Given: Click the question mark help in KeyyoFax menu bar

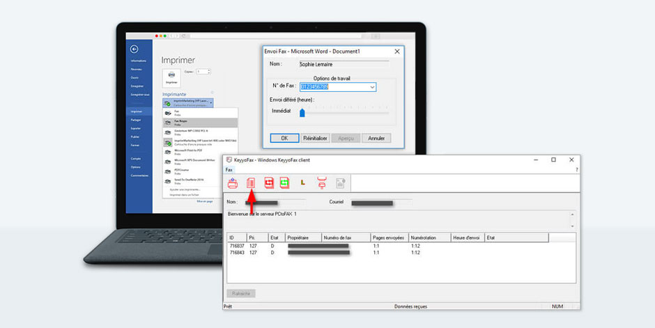Looking at the screenshot, I should coord(577,170).
